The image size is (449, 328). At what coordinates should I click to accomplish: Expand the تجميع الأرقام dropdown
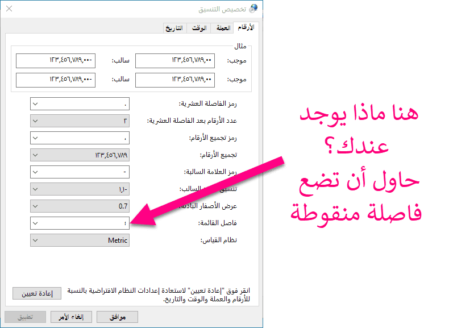click(35, 155)
